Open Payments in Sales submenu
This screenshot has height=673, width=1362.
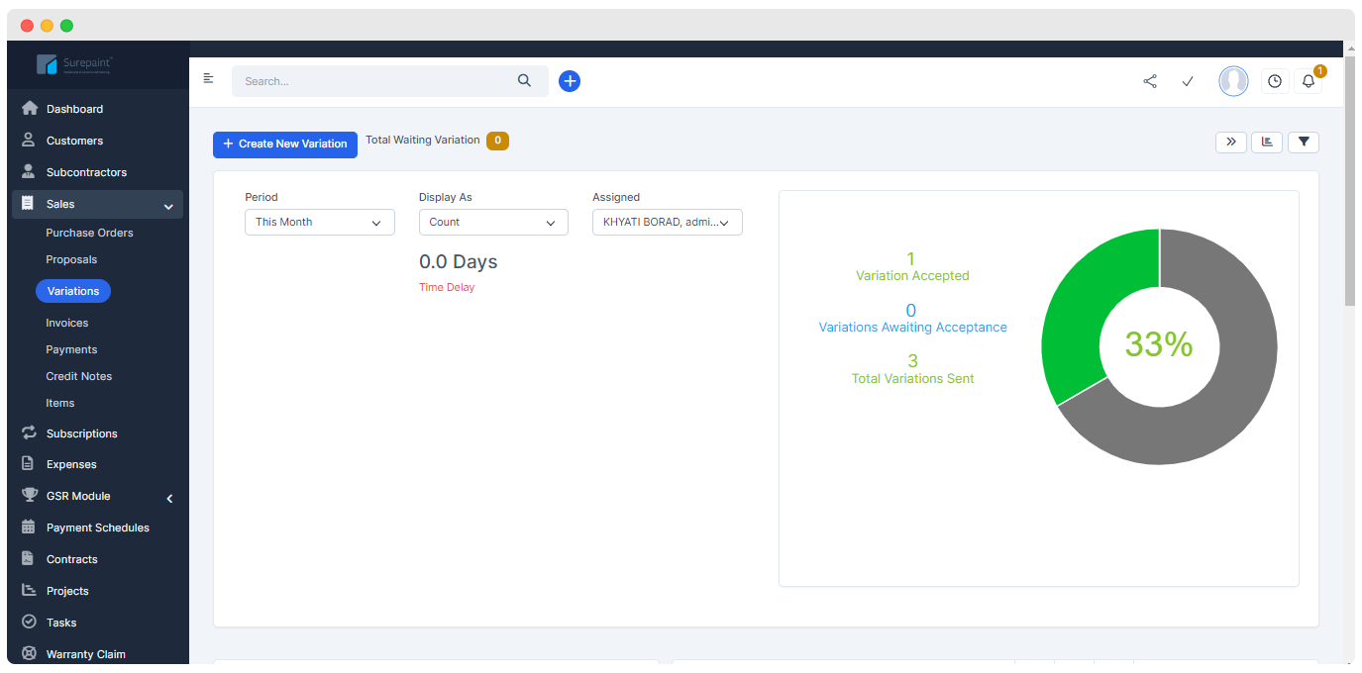pos(71,349)
